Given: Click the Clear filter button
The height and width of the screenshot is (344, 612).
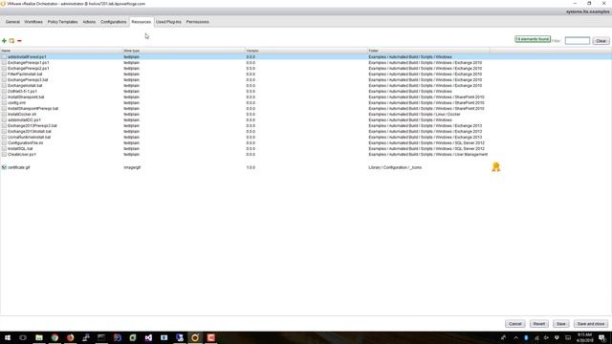Looking at the screenshot, I should click(x=601, y=41).
